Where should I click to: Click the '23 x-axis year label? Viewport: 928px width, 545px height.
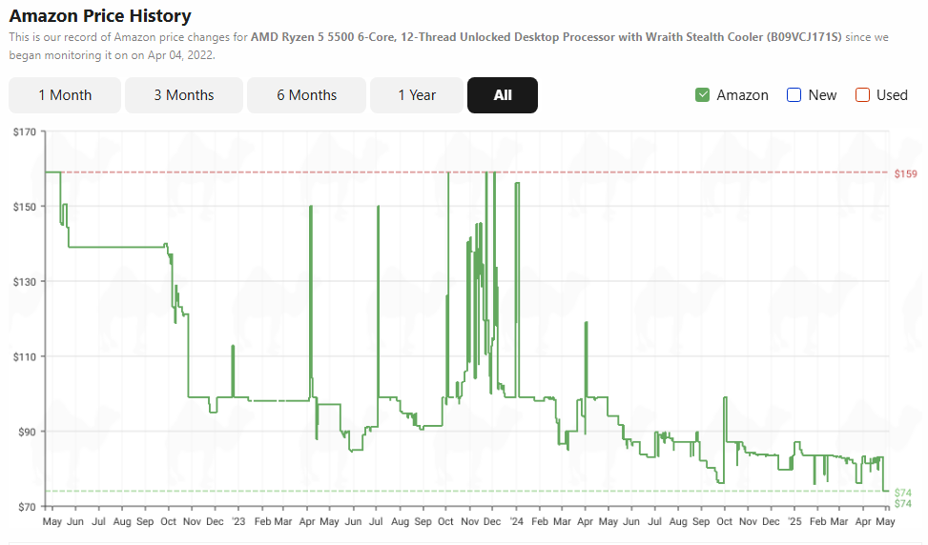click(237, 521)
